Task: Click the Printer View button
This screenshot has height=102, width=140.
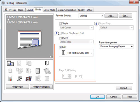Action: (x=17, y=87)
